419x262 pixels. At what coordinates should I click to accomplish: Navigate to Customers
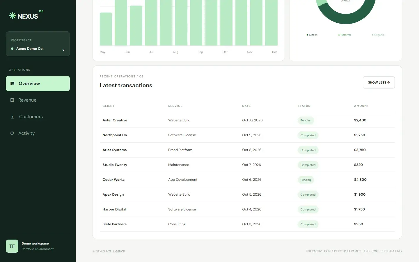pos(38,117)
